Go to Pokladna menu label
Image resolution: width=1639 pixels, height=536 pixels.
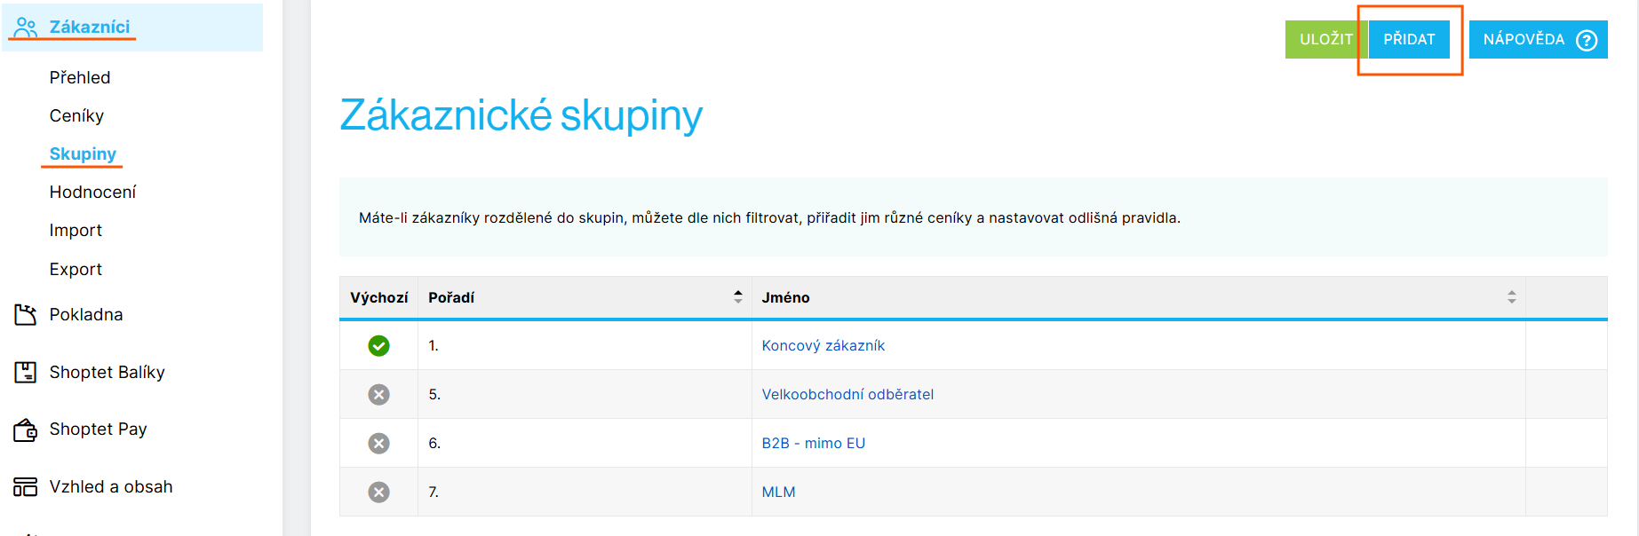86,314
